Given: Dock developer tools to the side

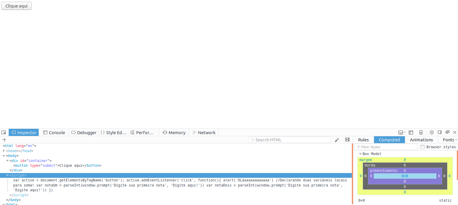Looking at the screenshot, I should pyautogui.click(x=440, y=132).
